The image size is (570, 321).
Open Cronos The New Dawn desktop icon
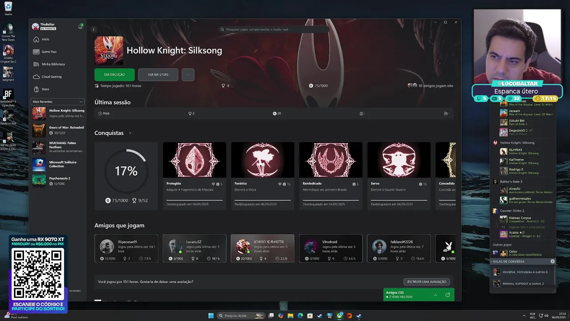[x=8, y=32]
